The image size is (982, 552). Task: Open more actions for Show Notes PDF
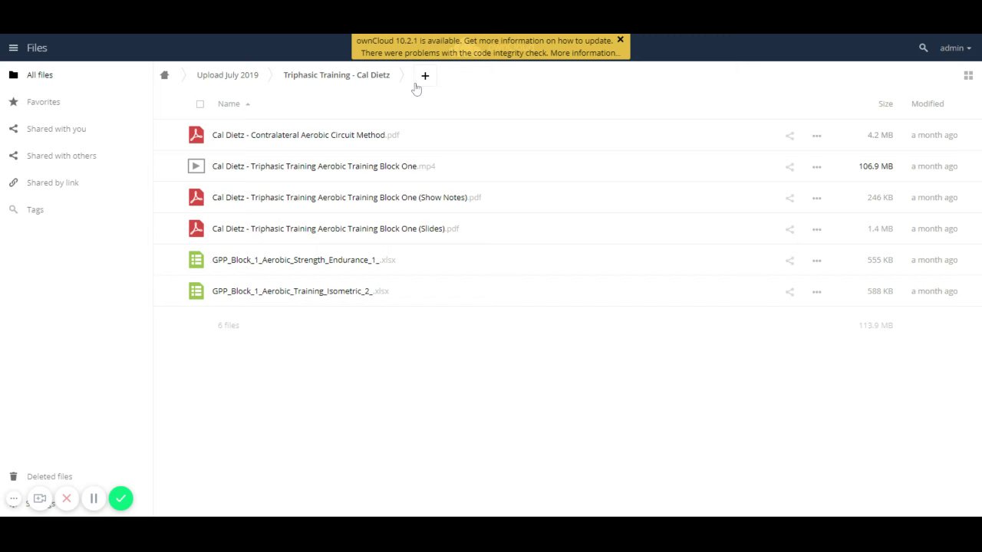816,199
